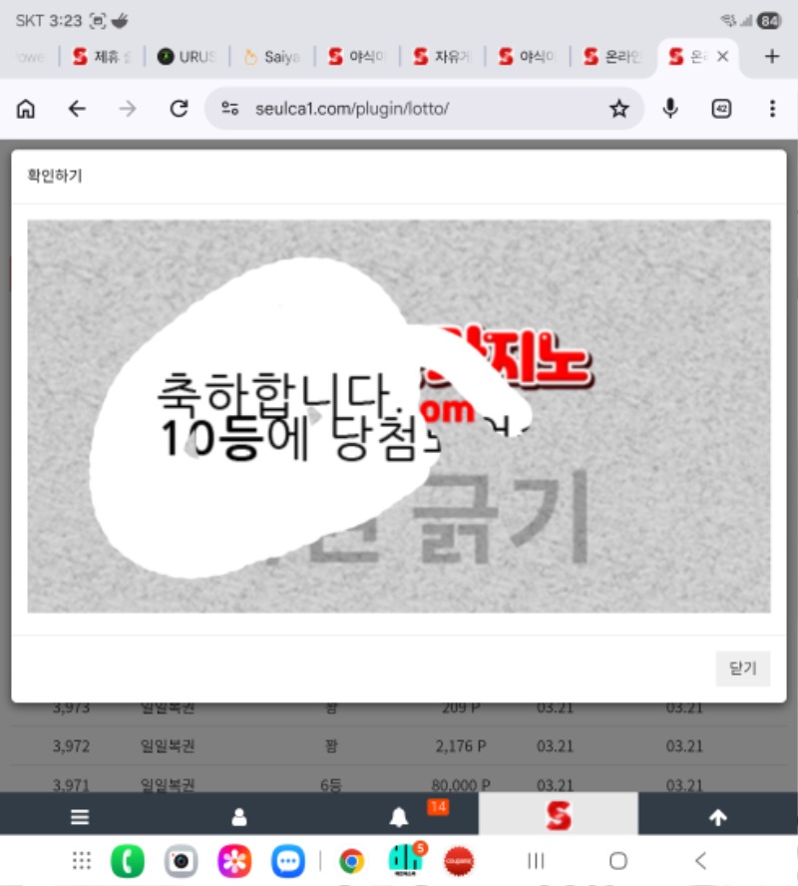Open site info icon beside the URL
The width and height of the screenshot is (798, 886).
coord(230,110)
